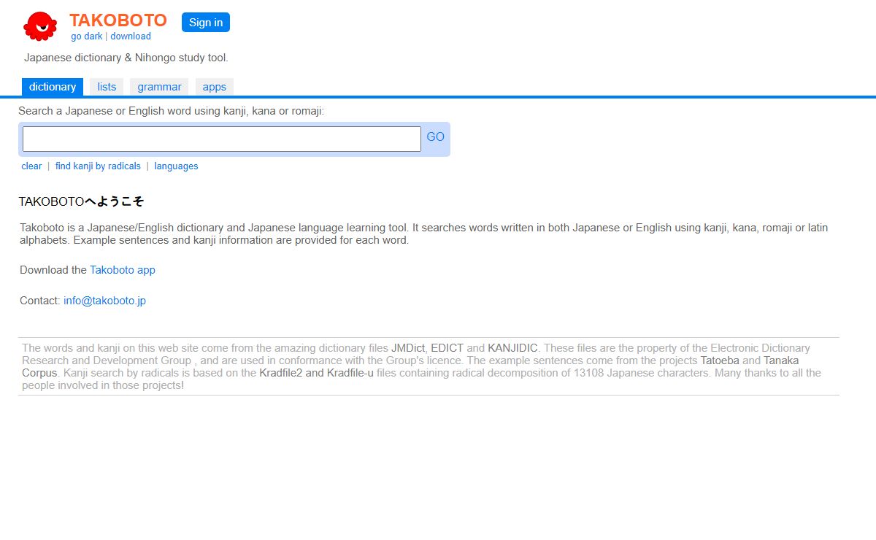Click the TAKOBOTOへようこそ welcome heading
The width and height of the screenshot is (876, 540).
click(81, 201)
